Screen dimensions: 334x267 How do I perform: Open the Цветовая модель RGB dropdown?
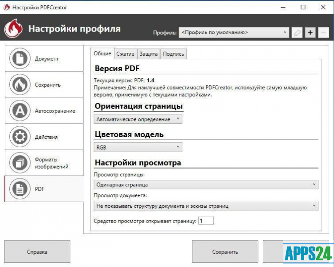pos(138,147)
